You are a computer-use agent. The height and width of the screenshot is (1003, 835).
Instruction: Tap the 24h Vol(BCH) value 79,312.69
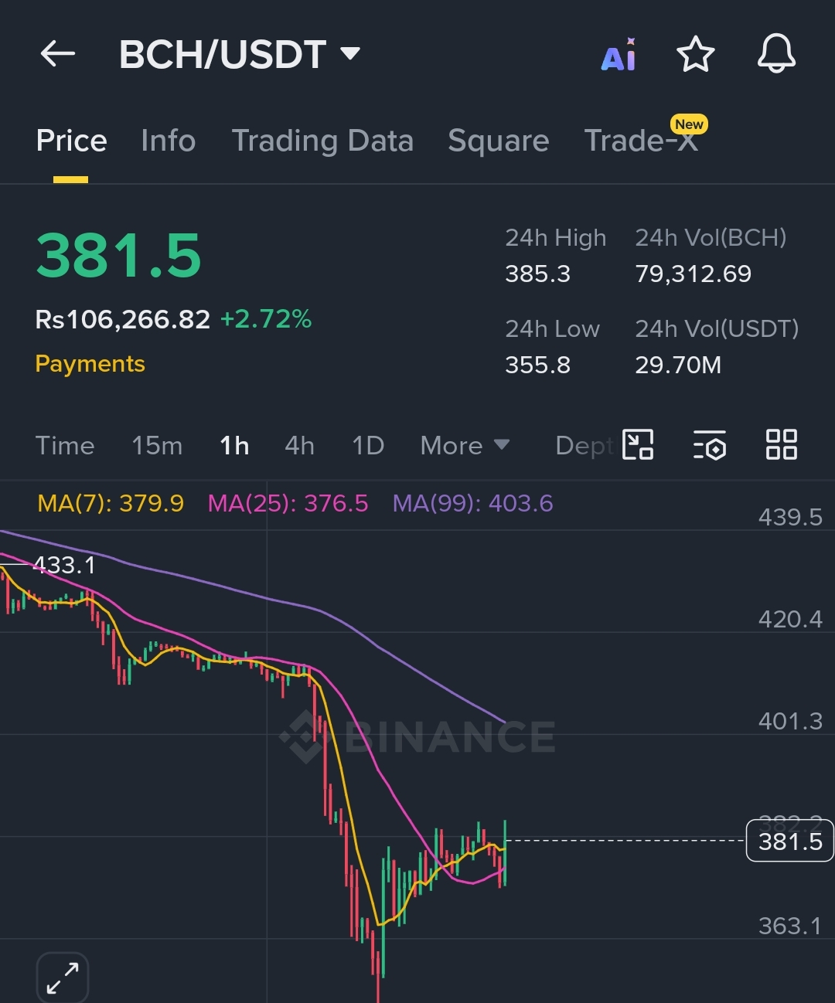(x=693, y=274)
